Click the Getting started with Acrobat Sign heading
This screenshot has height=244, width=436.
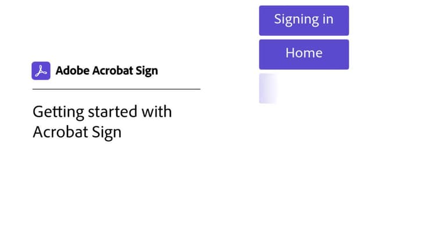(102, 121)
